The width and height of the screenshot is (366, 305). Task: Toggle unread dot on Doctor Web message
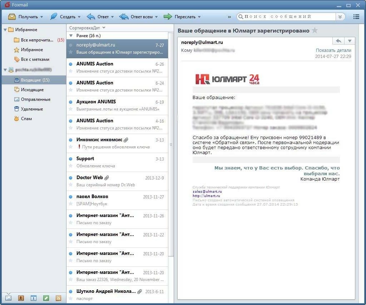[x=70, y=178]
